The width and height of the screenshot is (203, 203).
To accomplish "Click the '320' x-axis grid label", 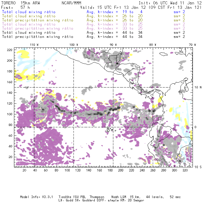I will [185, 170].
